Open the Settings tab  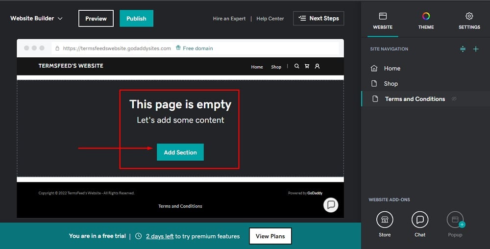pyautogui.click(x=469, y=21)
